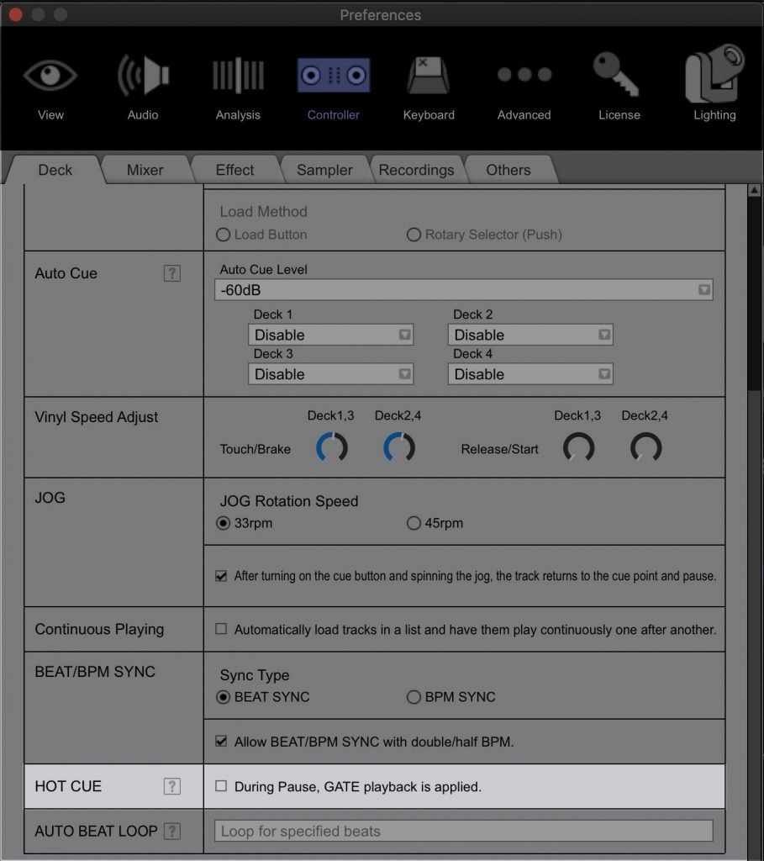Expand the Auto Cue Level dropdown
The image size is (764, 861).
click(463, 290)
